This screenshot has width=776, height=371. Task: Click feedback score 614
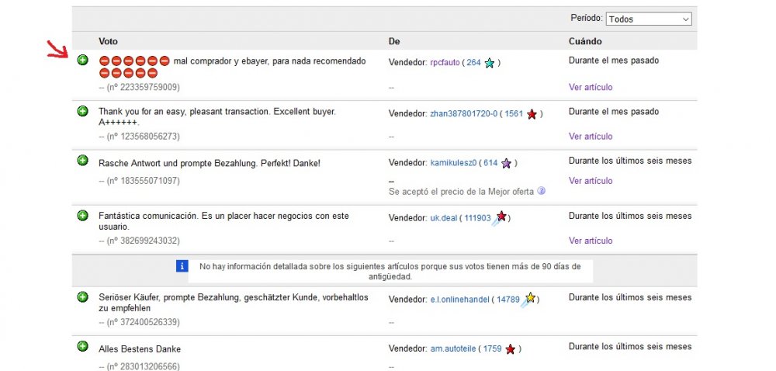click(490, 163)
